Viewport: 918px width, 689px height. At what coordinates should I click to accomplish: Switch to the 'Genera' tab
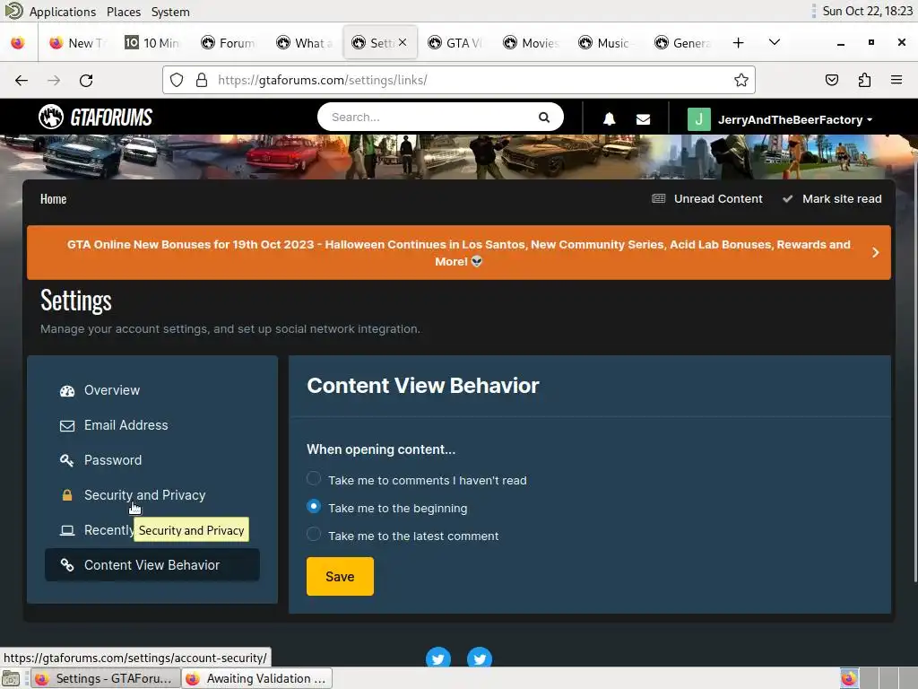click(682, 43)
